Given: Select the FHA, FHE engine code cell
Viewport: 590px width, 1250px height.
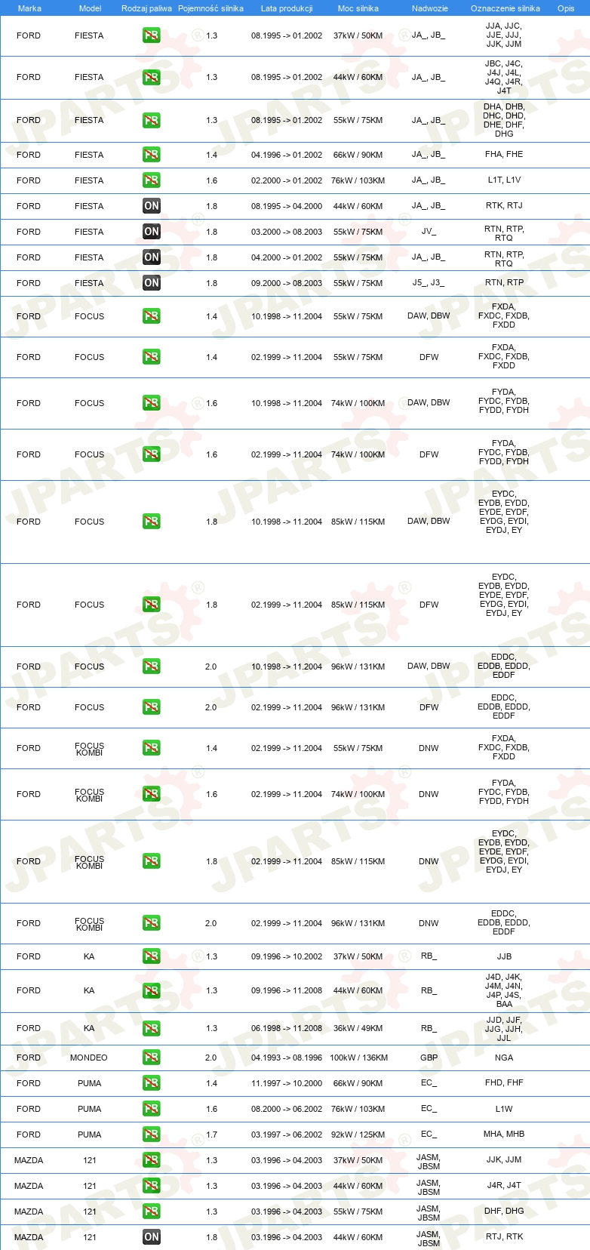Looking at the screenshot, I should pos(504,155).
